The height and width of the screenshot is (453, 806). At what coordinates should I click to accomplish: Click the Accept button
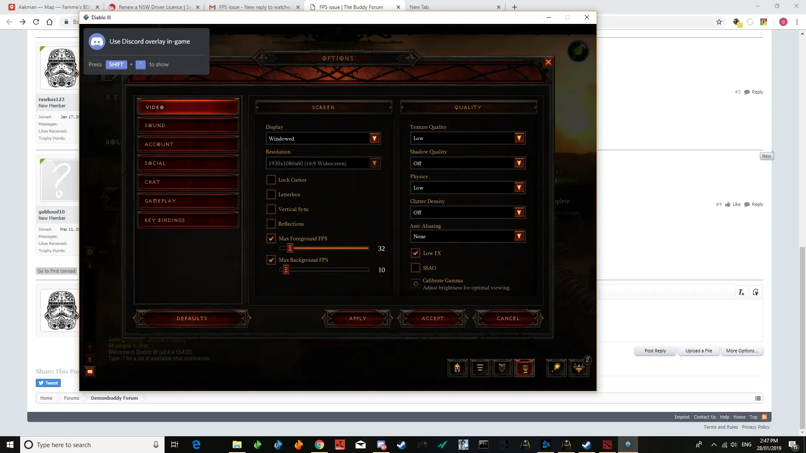pyautogui.click(x=433, y=318)
